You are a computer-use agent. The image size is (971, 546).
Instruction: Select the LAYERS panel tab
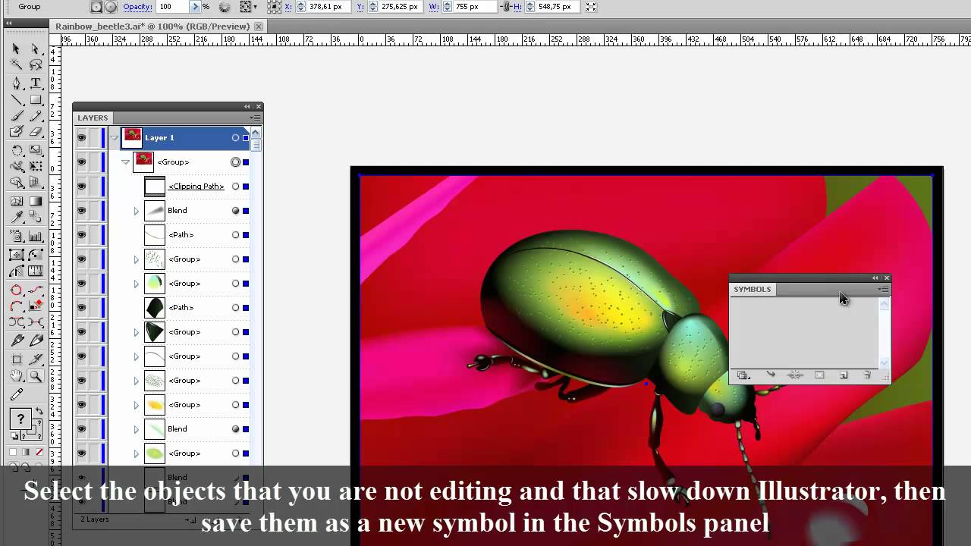pyautogui.click(x=93, y=118)
